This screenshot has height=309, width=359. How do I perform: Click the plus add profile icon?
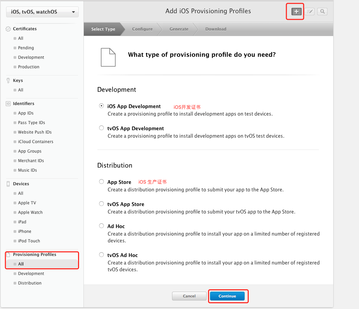296,12
